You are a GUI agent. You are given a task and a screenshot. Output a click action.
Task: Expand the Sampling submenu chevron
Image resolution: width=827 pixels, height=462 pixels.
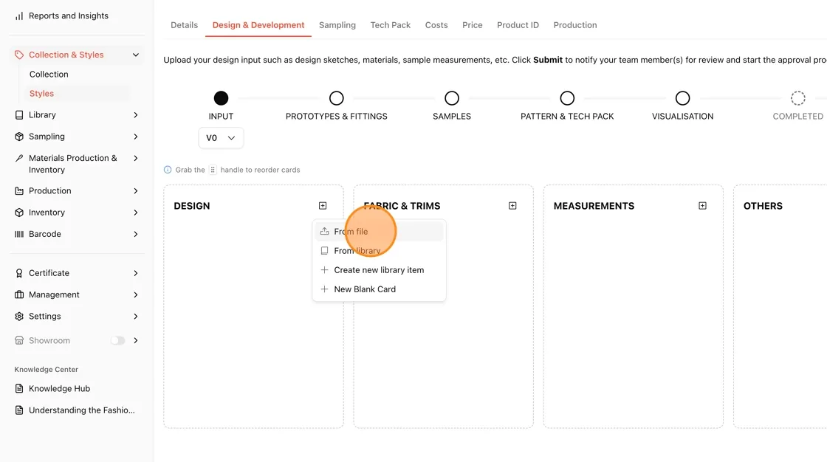pyautogui.click(x=136, y=137)
